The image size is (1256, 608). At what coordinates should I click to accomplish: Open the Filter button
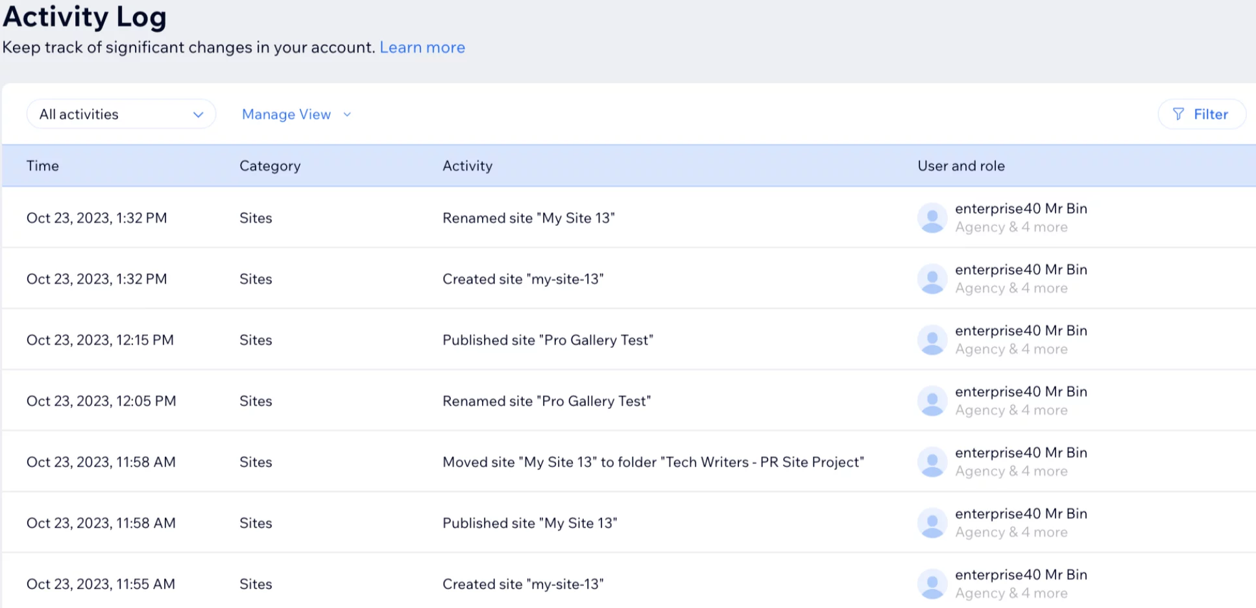[x=1202, y=114]
